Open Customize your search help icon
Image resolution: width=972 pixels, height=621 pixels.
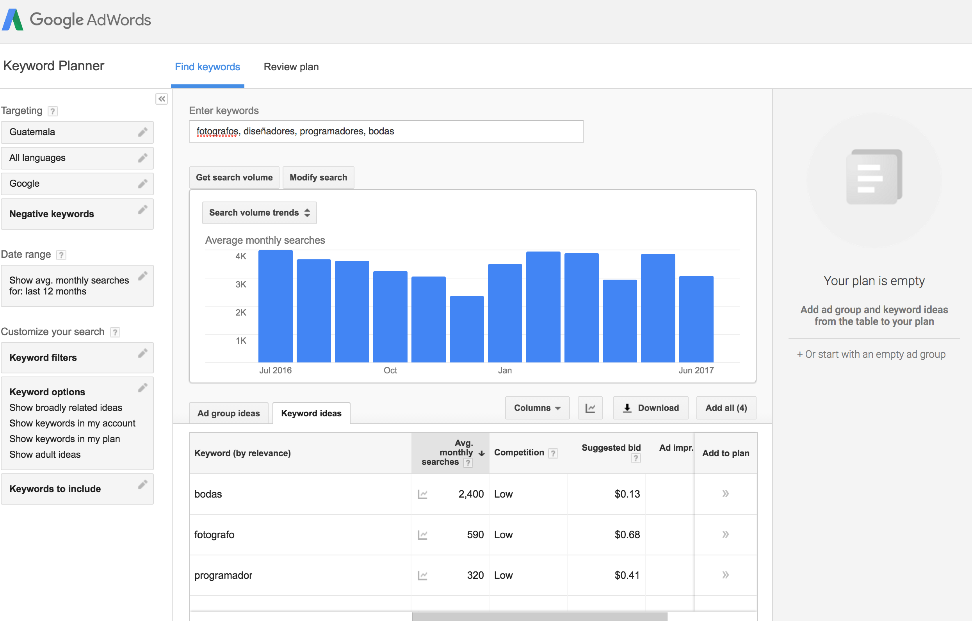pyautogui.click(x=115, y=332)
